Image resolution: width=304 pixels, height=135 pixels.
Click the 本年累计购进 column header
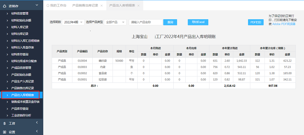click(x=230, y=48)
